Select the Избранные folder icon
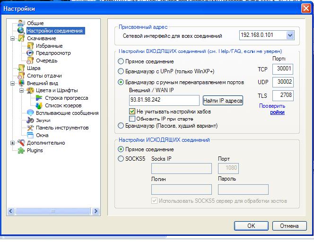The image size is (314, 242). [30, 46]
